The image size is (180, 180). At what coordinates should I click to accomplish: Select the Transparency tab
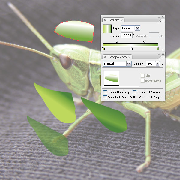pyautogui.click(x=117, y=57)
